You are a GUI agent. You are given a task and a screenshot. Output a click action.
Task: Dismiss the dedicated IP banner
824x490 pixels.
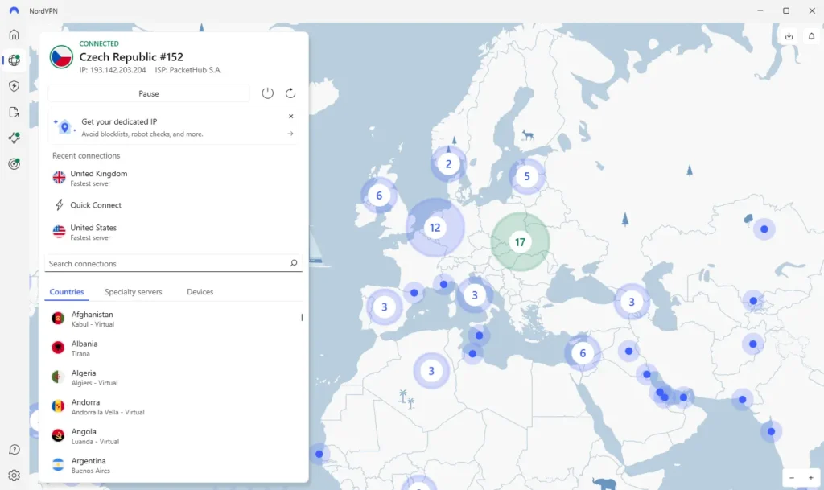pos(290,117)
